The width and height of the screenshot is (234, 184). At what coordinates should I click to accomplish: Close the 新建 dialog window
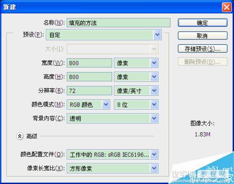coord(227,7)
